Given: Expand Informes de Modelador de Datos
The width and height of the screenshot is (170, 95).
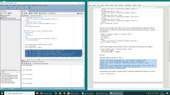Looking at the screenshot, I should coord(1,78).
